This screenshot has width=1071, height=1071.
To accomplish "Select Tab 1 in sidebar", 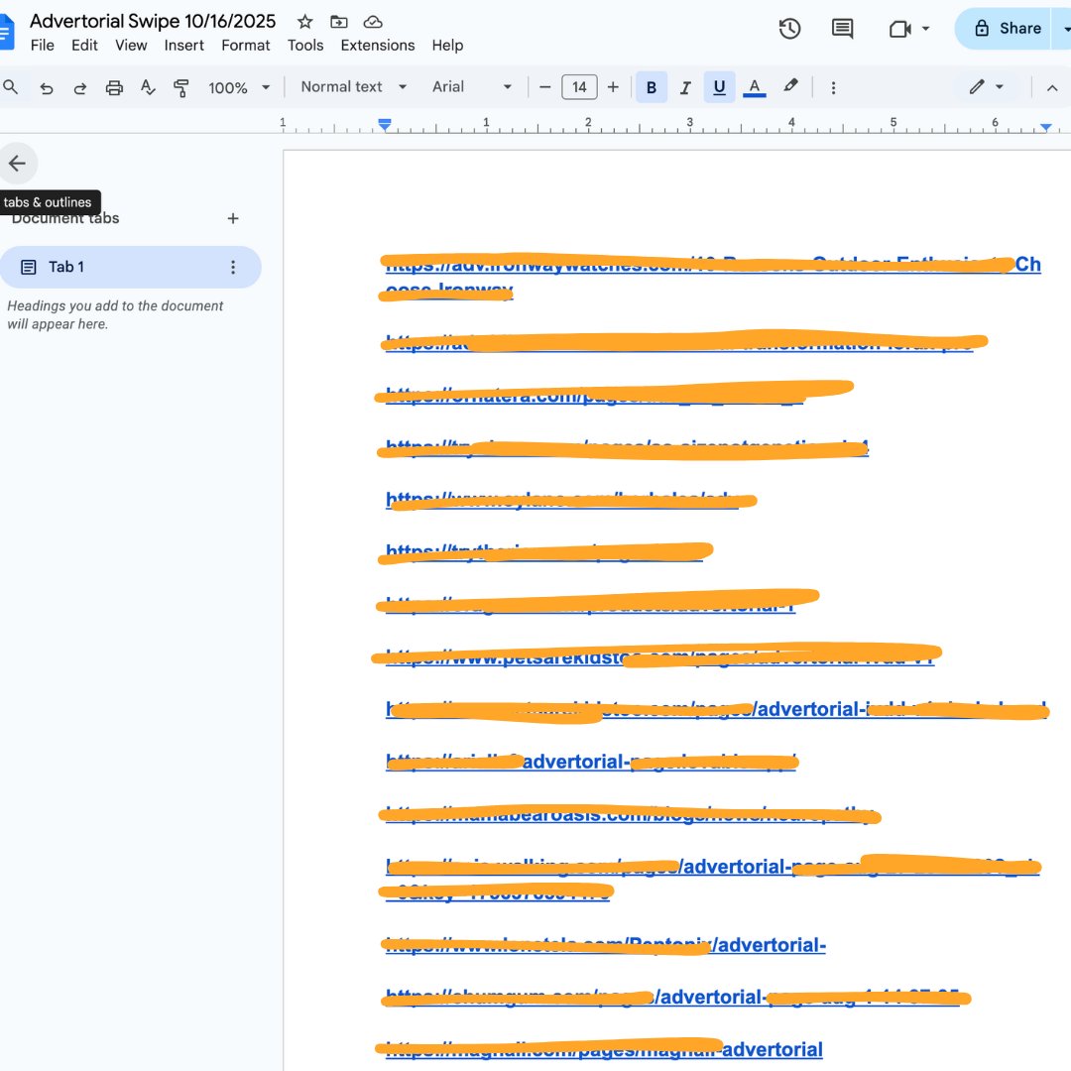I will [x=130, y=267].
